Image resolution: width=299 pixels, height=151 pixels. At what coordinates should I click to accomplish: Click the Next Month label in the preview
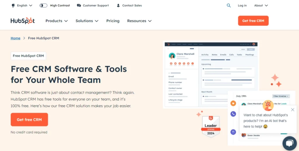pos(207,92)
